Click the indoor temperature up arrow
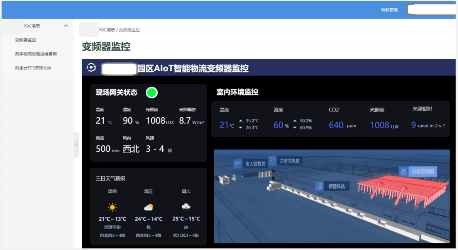 [241, 121]
